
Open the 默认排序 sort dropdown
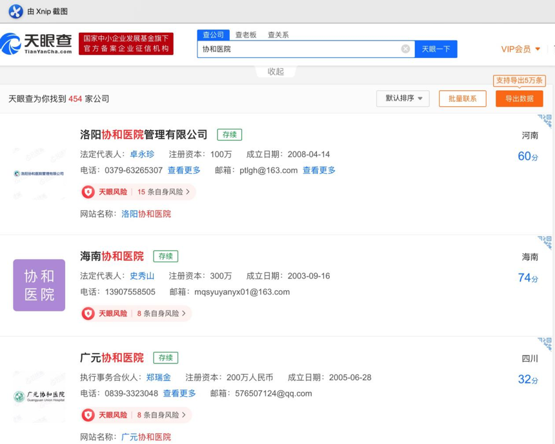(x=403, y=99)
